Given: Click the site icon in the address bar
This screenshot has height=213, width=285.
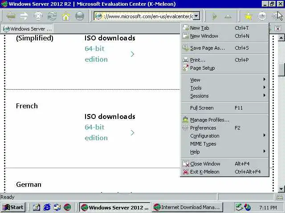Looking at the screenshot, I should [98, 16].
